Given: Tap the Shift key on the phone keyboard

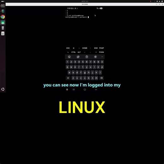Looking at the screenshot, I should 68,78.
